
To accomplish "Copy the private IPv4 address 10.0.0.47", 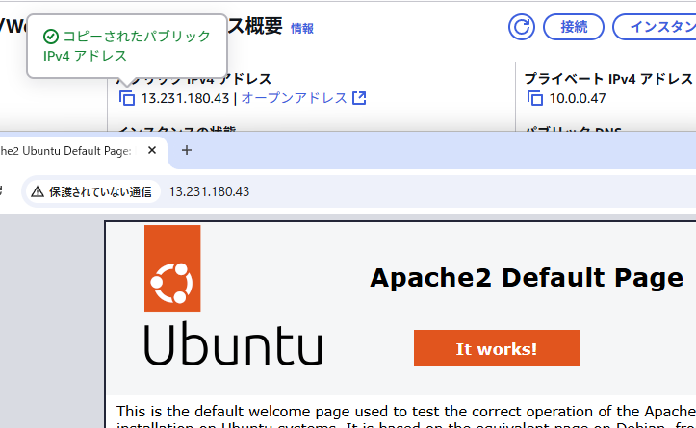I will 535,98.
